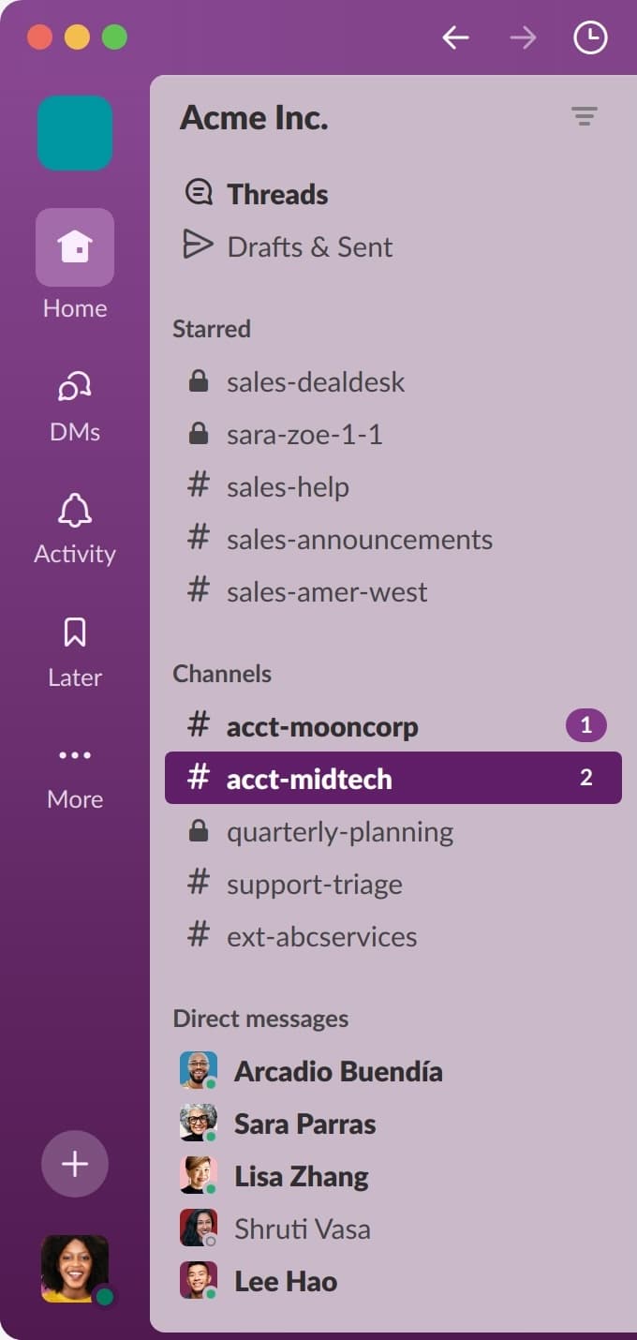Click your profile avatar at bottom
Viewport: 637px width, 1340px height.
click(75, 1269)
